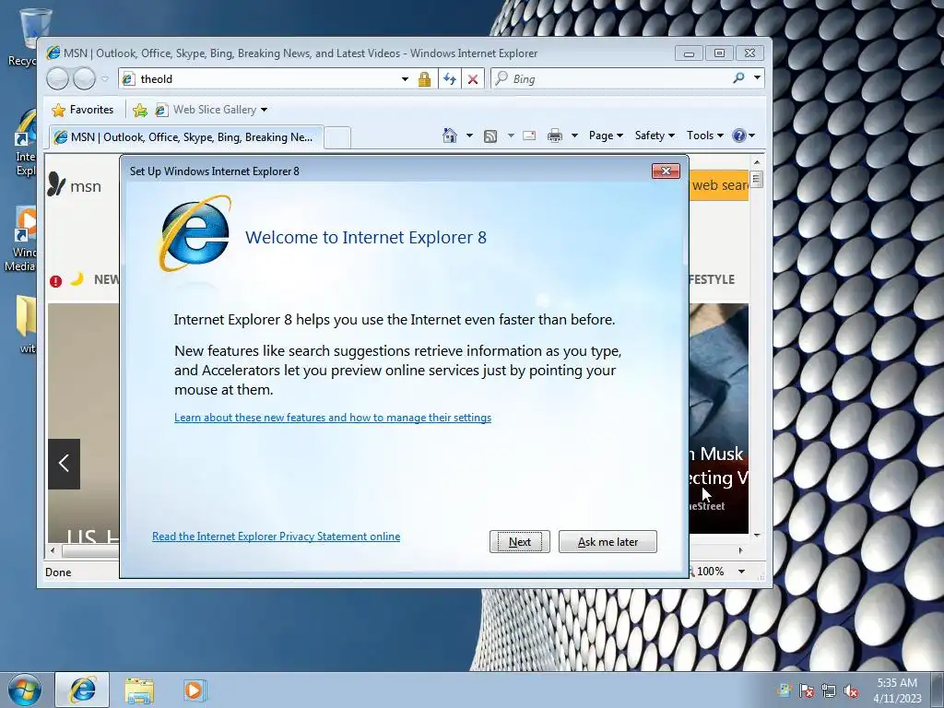Viewport: 944px width, 708px height.
Task: Click Internet Explorer taskbar icon
Action: (82, 690)
